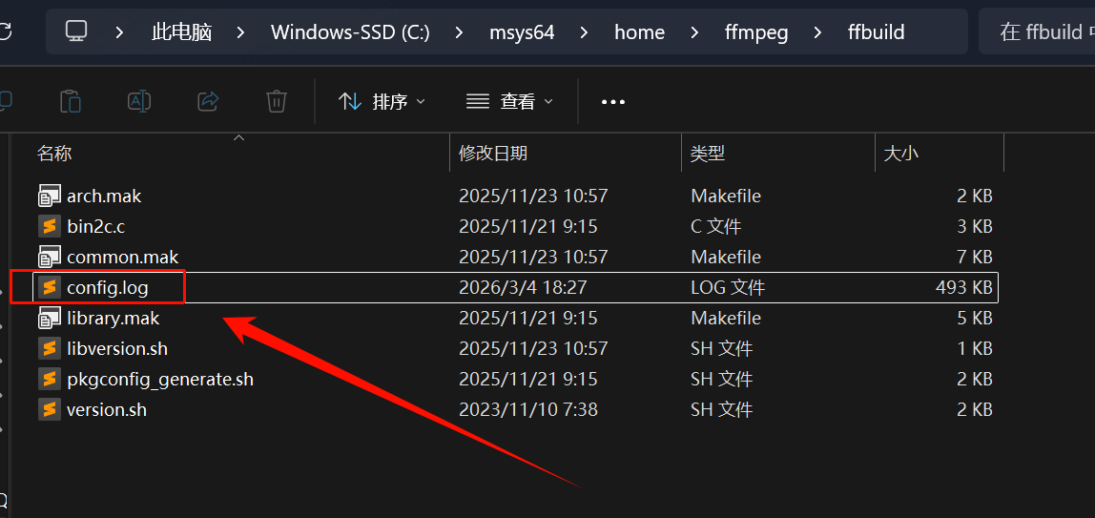
Task: Open the 排序 sort dropdown
Action: (x=382, y=102)
